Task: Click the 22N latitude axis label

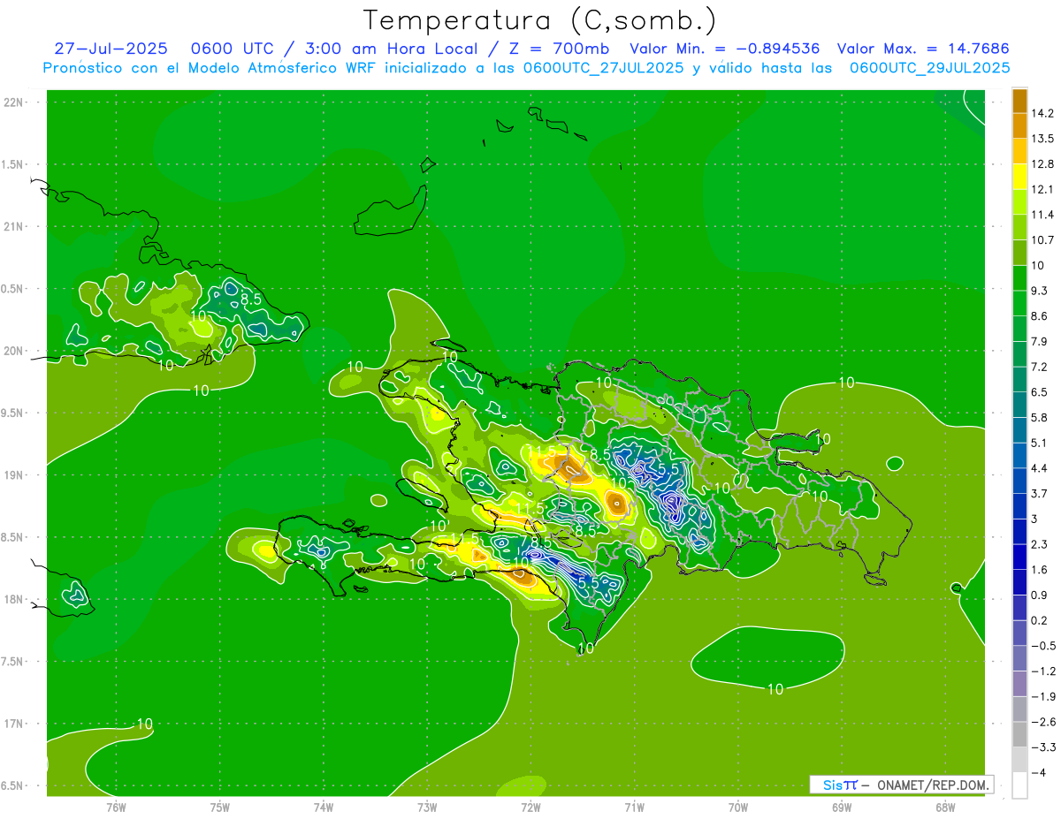Action: coord(15,102)
